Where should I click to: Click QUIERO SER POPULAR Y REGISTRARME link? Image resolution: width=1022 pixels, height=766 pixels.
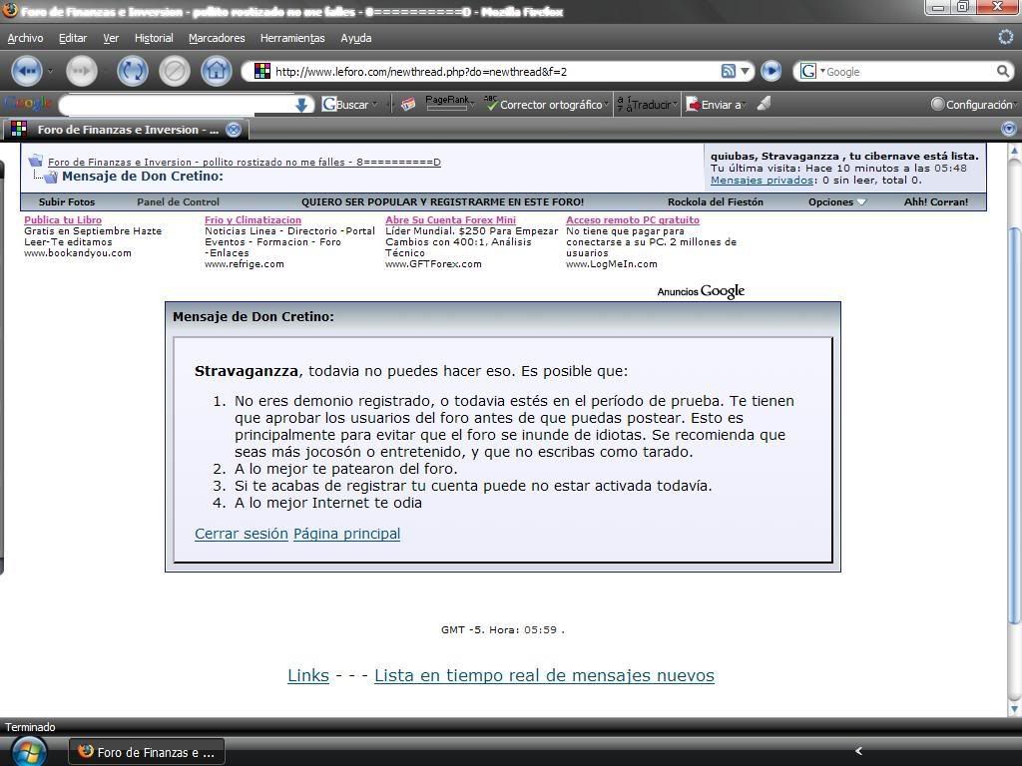pyautogui.click(x=442, y=201)
